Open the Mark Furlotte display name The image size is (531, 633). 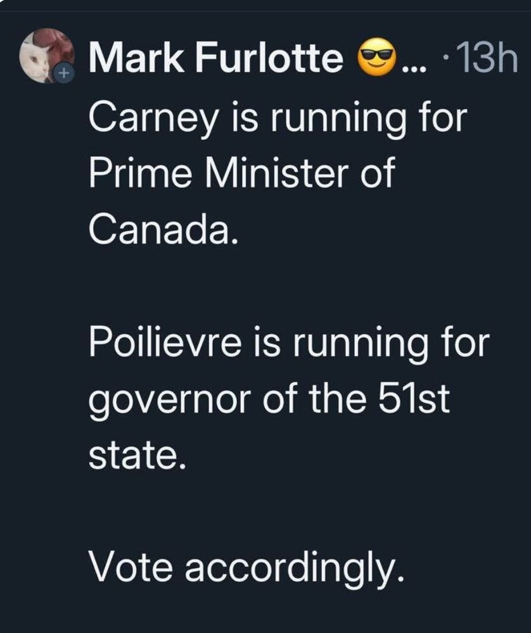(x=216, y=58)
